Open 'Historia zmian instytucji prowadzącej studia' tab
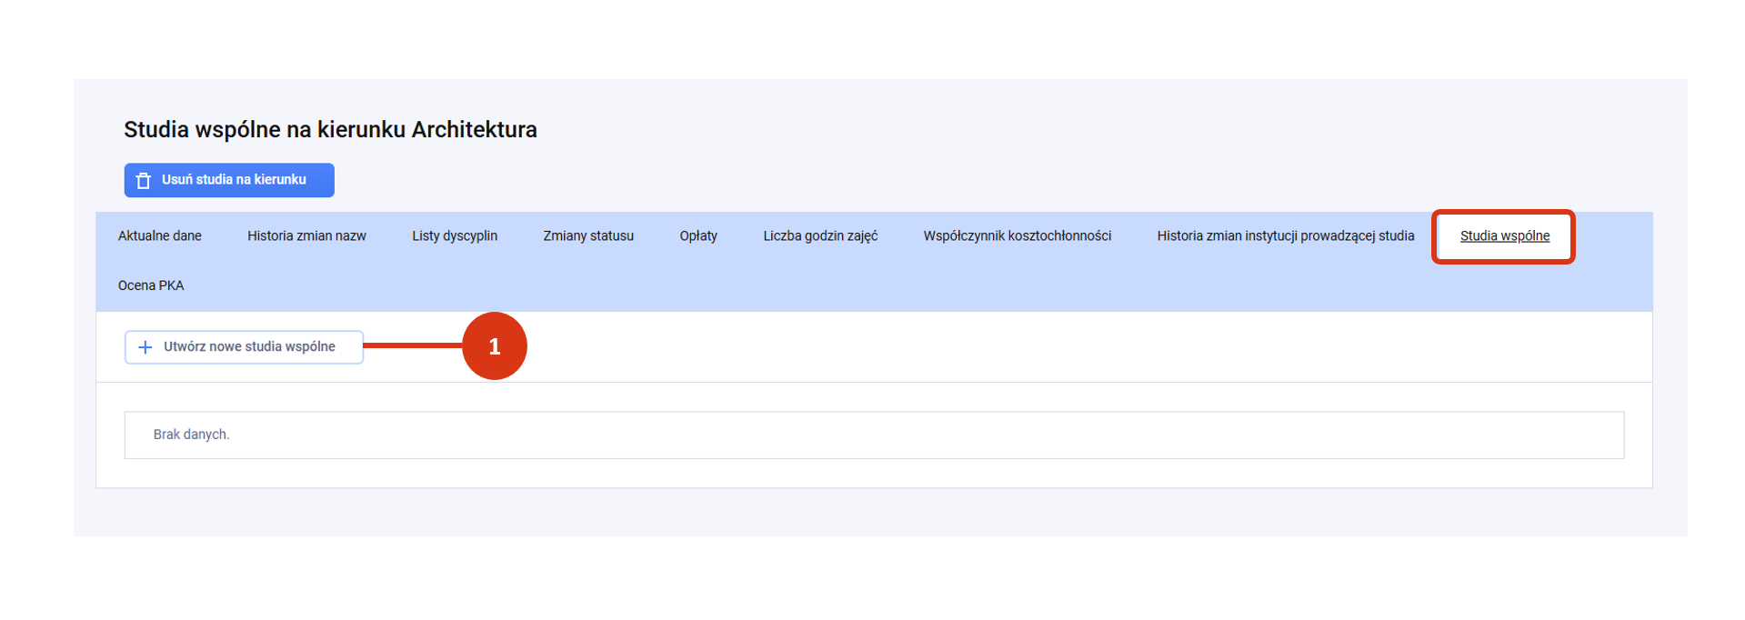The width and height of the screenshot is (1745, 620). tap(1286, 236)
